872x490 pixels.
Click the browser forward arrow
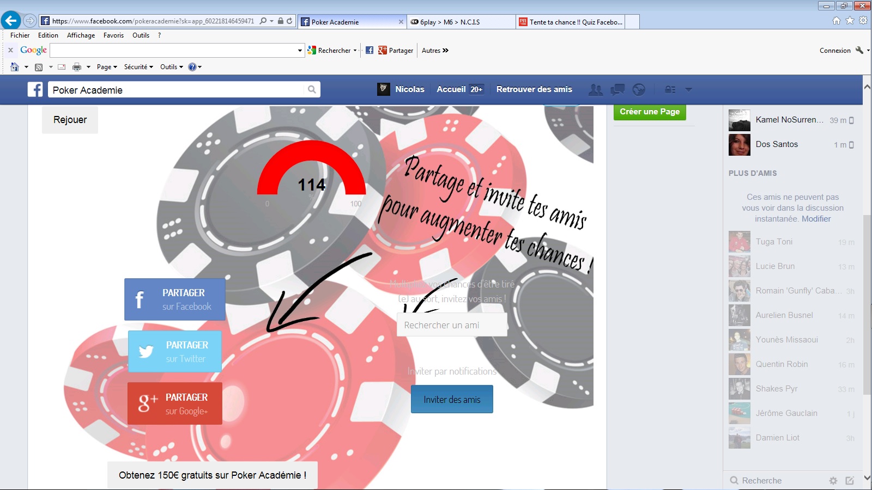[30, 21]
